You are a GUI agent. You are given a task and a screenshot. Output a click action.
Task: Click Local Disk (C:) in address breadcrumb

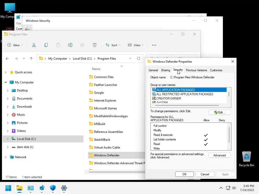coord(82,59)
